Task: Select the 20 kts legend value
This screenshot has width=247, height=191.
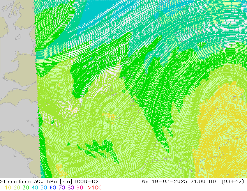Action: [17, 187]
